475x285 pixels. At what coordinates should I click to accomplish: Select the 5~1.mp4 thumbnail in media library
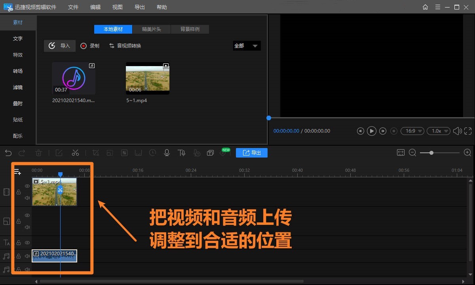click(147, 78)
